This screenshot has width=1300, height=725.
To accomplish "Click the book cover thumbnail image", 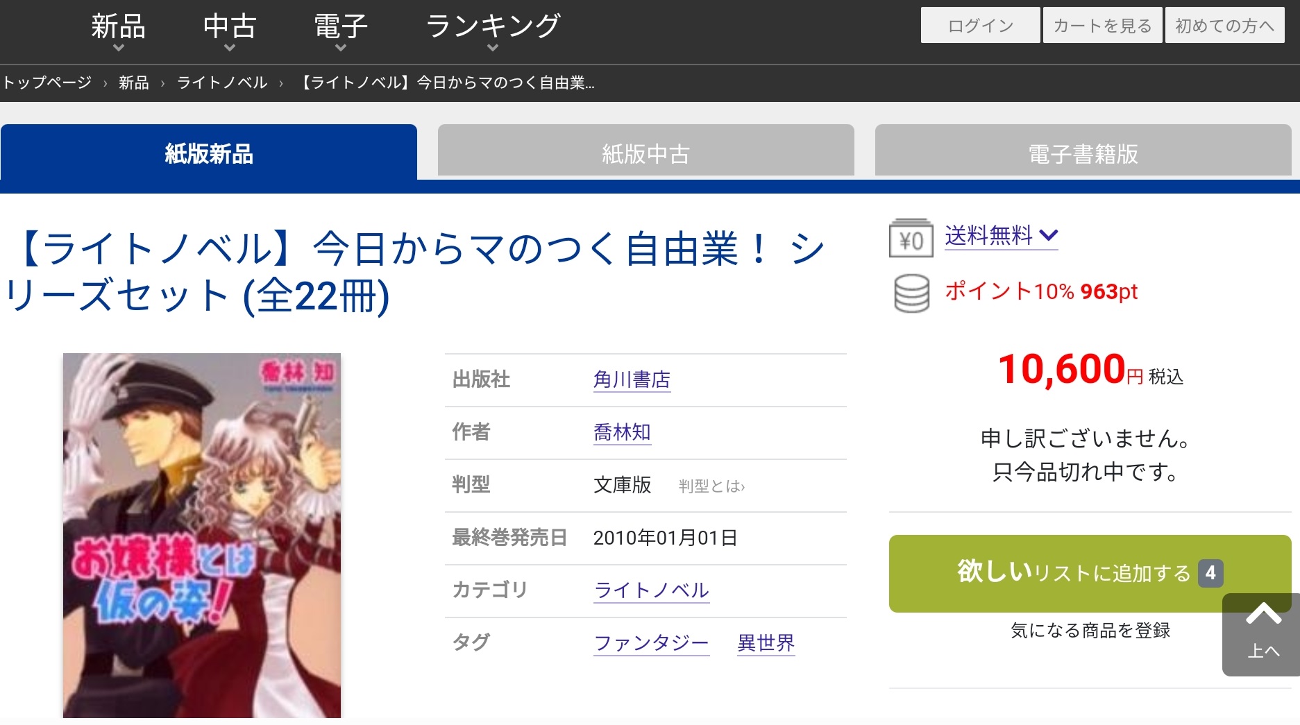I will click(x=202, y=535).
